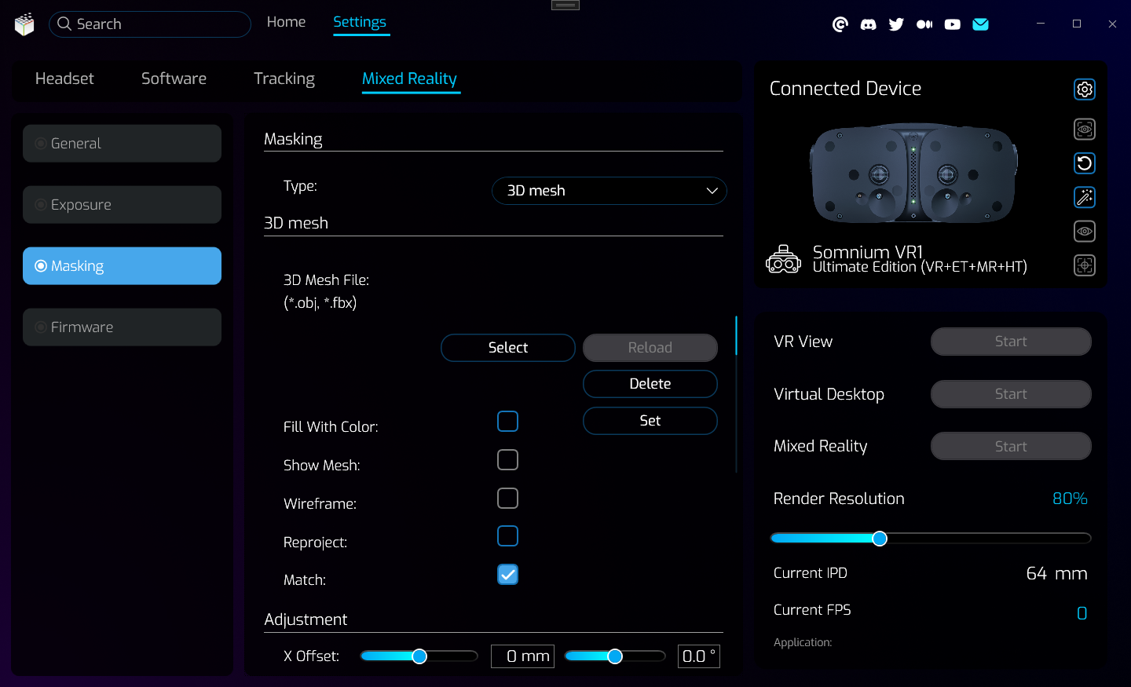Start VR View
The image size is (1131, 687).
1011,342
